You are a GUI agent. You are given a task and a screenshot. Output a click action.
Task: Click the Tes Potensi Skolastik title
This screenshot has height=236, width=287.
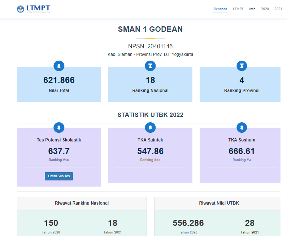tap(59, 140)
